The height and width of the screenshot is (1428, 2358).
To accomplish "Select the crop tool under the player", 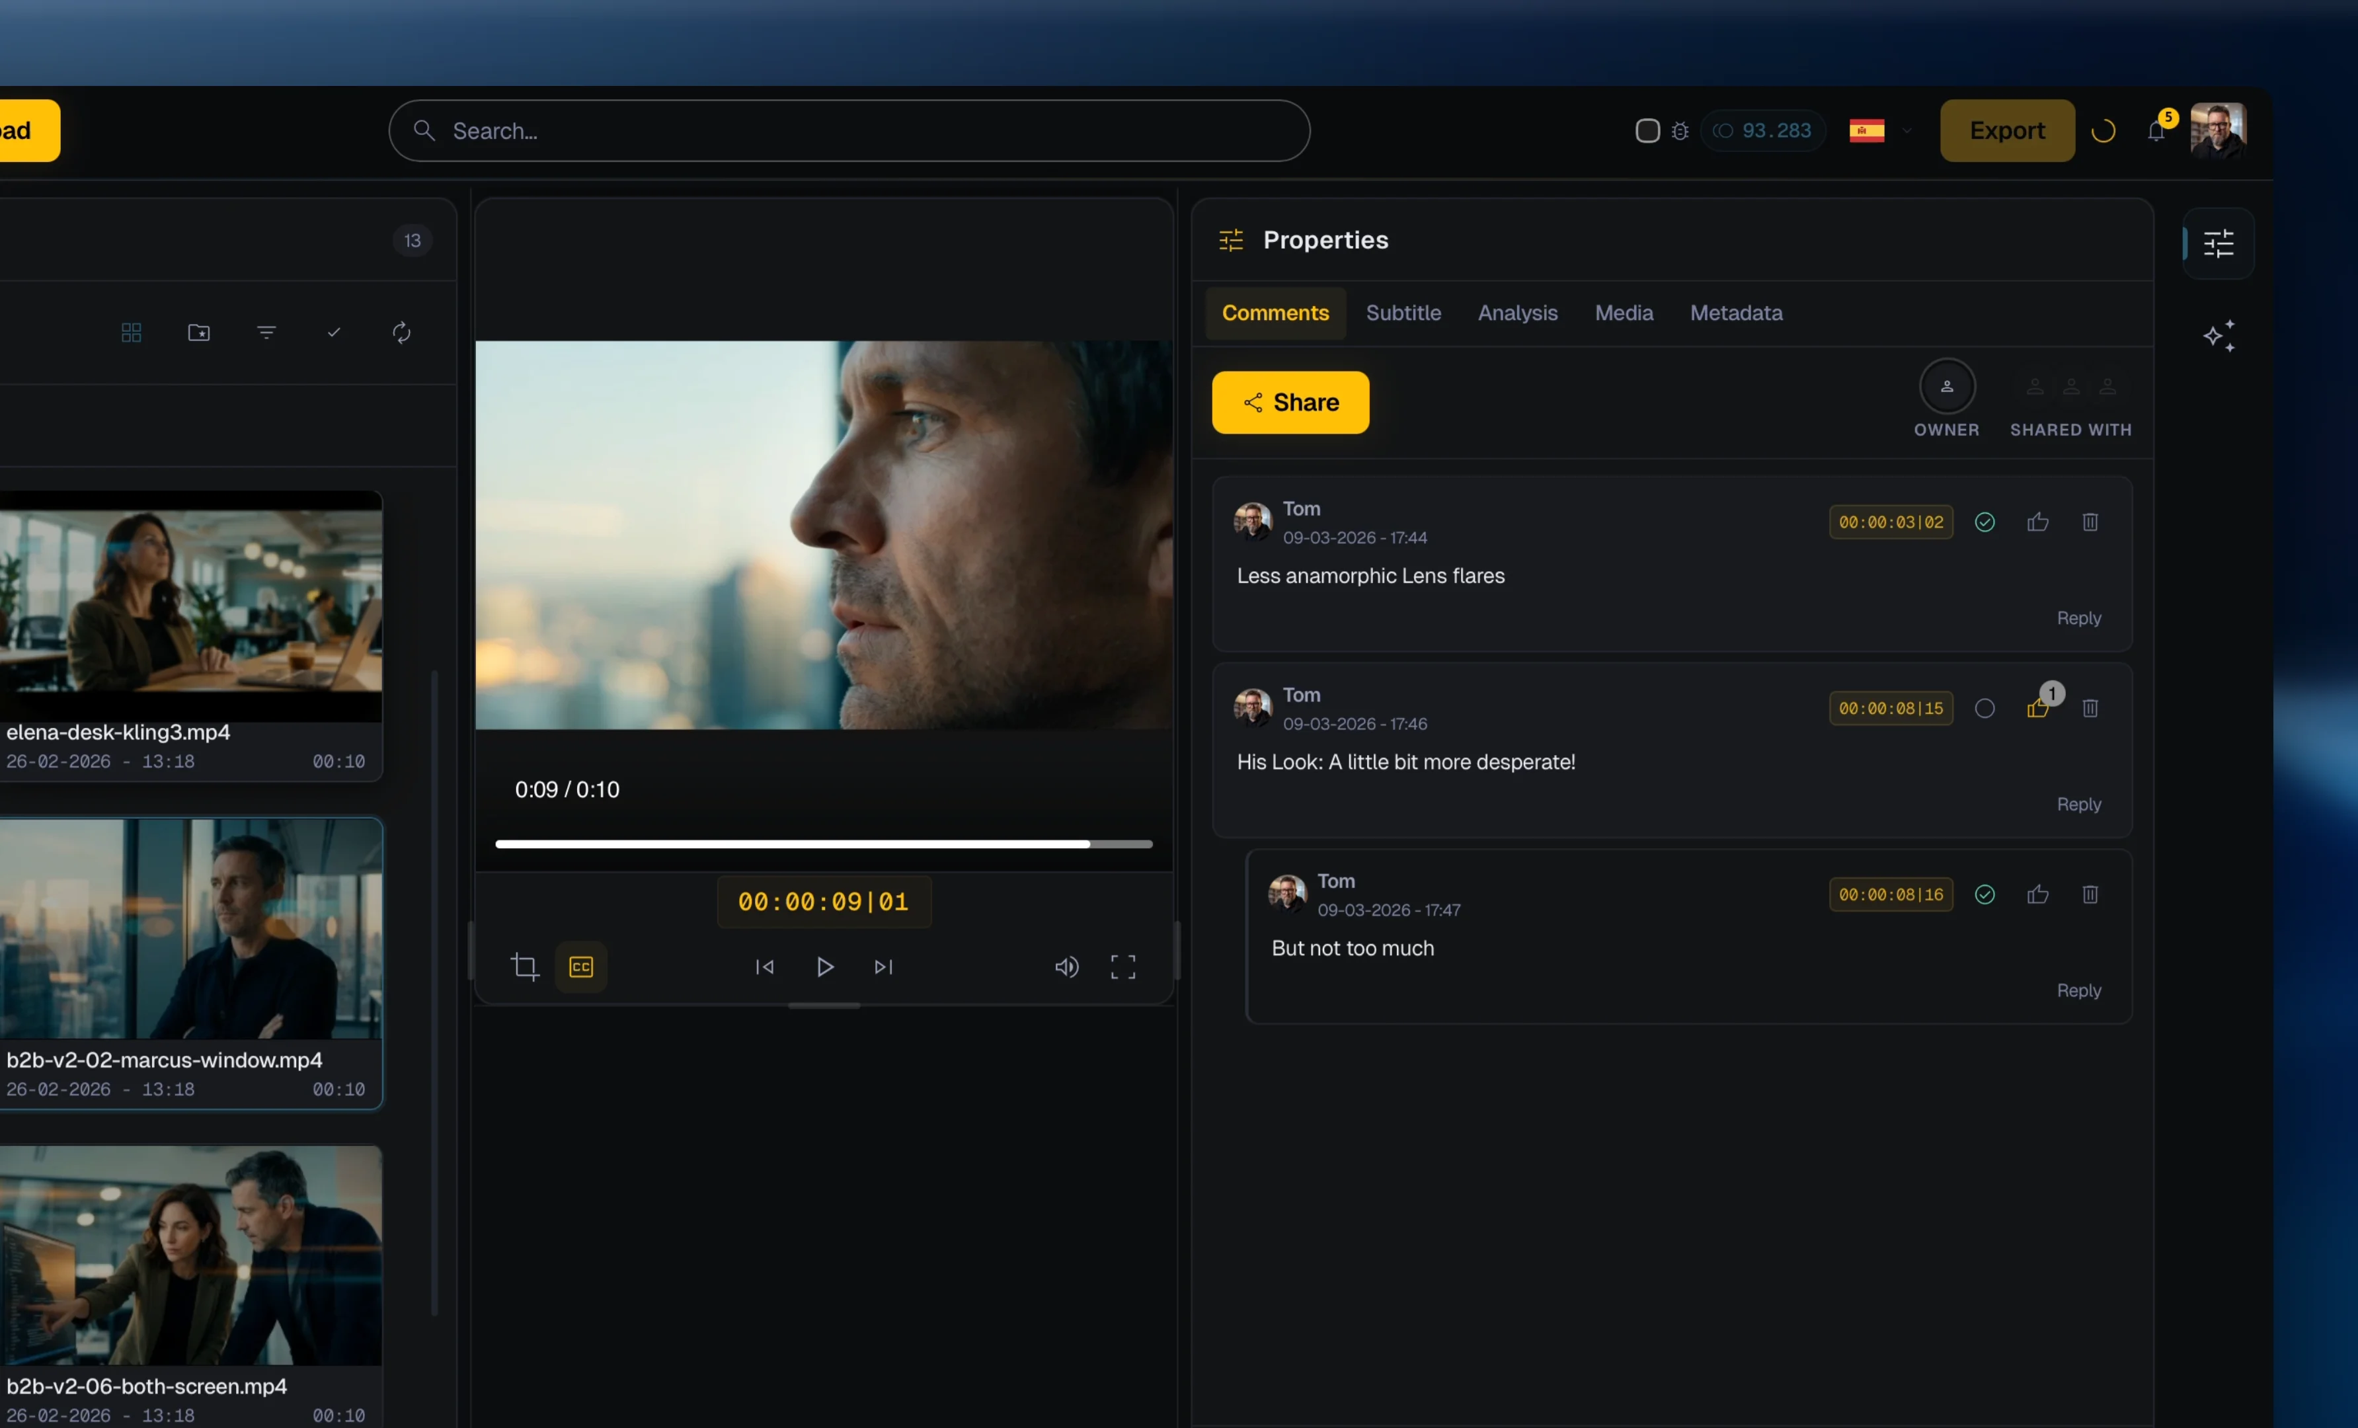I will pos(526,967).
